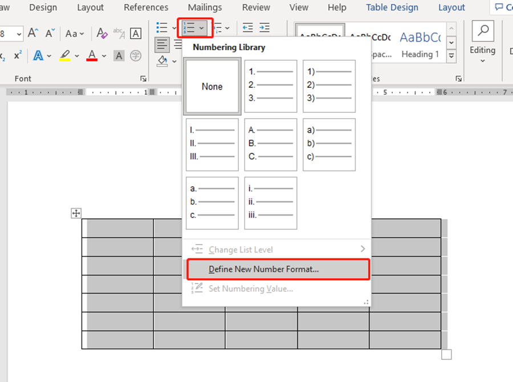Click the Clear All Formatting icon
The height and width of the screenshot is (382, 513).
point(102,33)
